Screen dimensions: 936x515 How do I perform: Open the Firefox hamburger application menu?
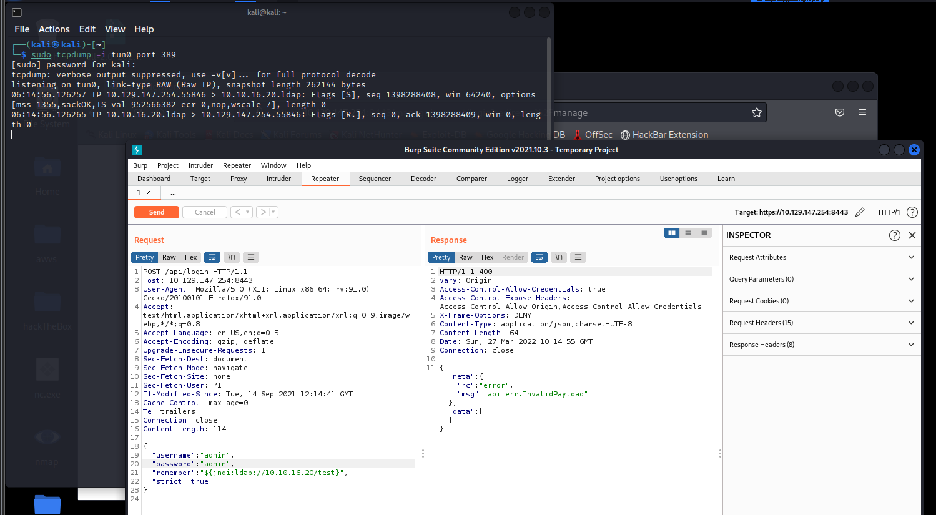[x=862, y=112]
